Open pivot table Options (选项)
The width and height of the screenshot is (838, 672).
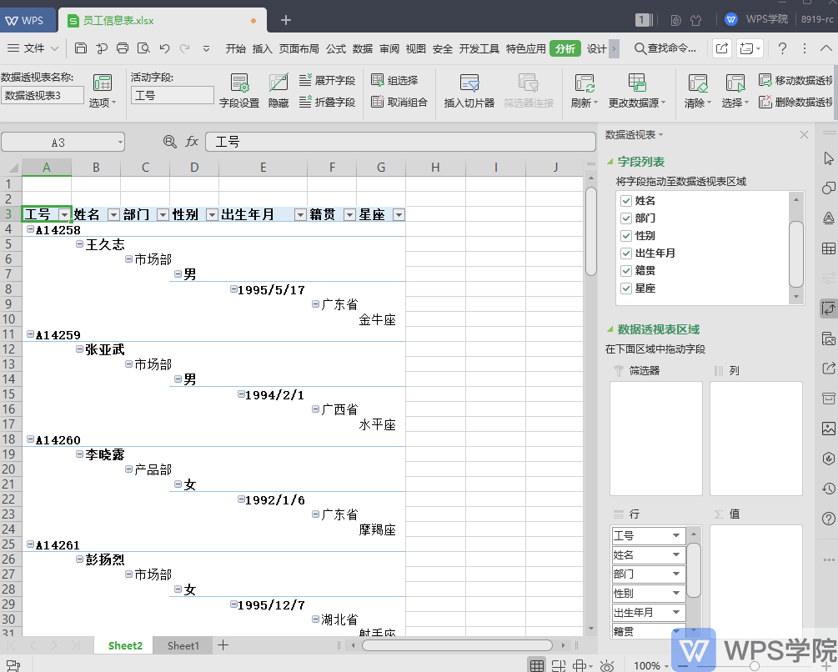point(103,92)
